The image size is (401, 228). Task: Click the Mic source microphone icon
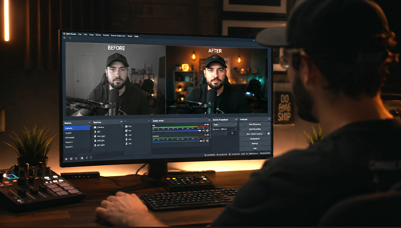(95, 132)
